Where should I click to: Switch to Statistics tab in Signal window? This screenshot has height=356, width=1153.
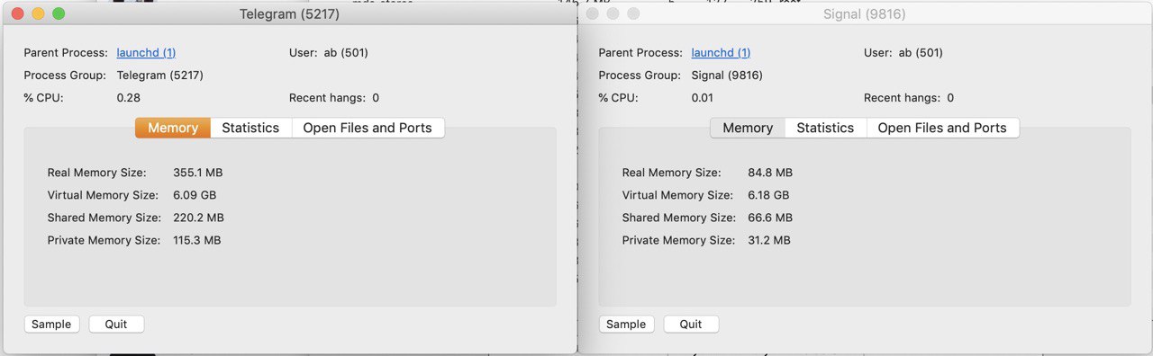pyautogui.click(x=825, y=128)
